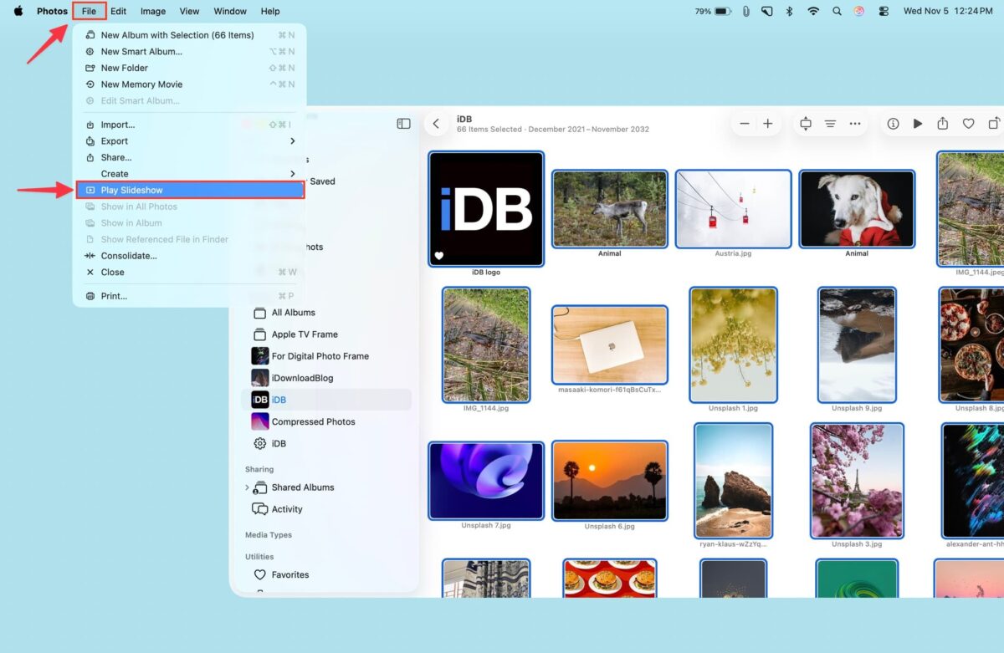The width and height of the screenshot is (1004, 653).
Task: Select the ryan-klaus beach rocks photo
Action: click(733, 481)
